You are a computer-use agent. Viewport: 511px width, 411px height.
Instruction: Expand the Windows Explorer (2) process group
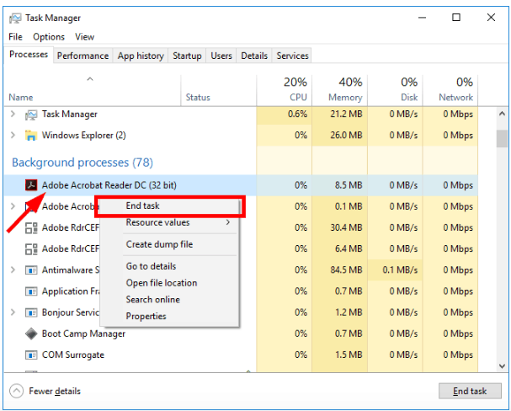[13, 136]
